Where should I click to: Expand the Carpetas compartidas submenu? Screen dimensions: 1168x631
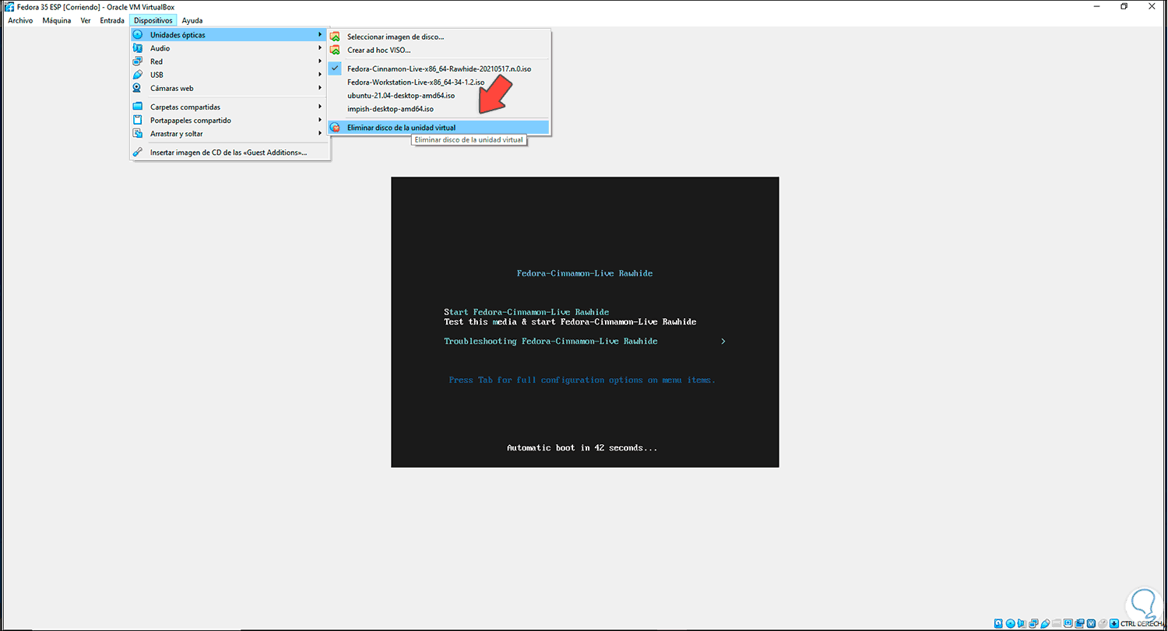tap(230, 107)
